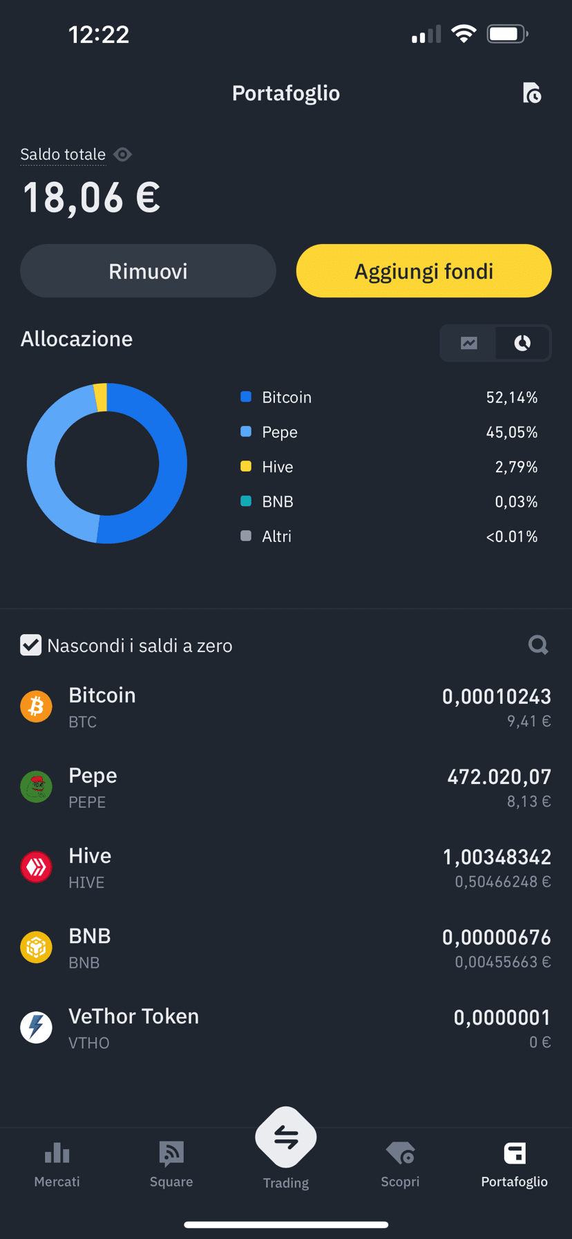Screen dimensions: 572x1239
Task: Tap the Bitcoin orange coin icon
Action: click(37, 707)
